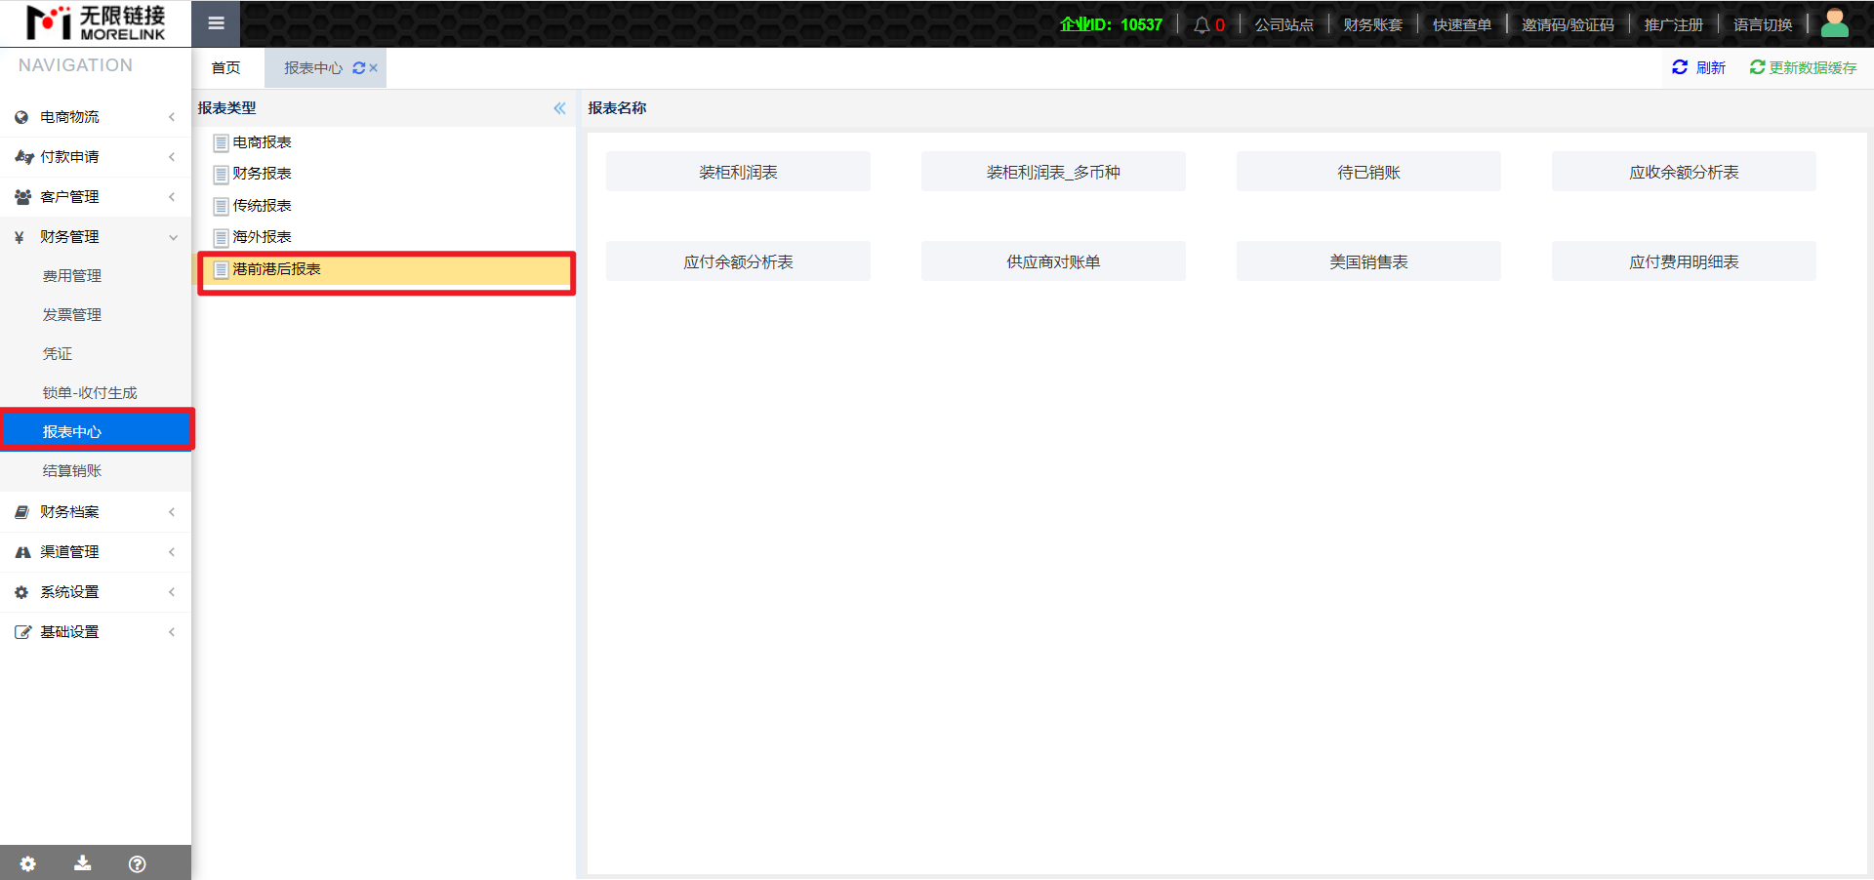
Task: Click 公司站点 in the top bar
Action: 1283,24
